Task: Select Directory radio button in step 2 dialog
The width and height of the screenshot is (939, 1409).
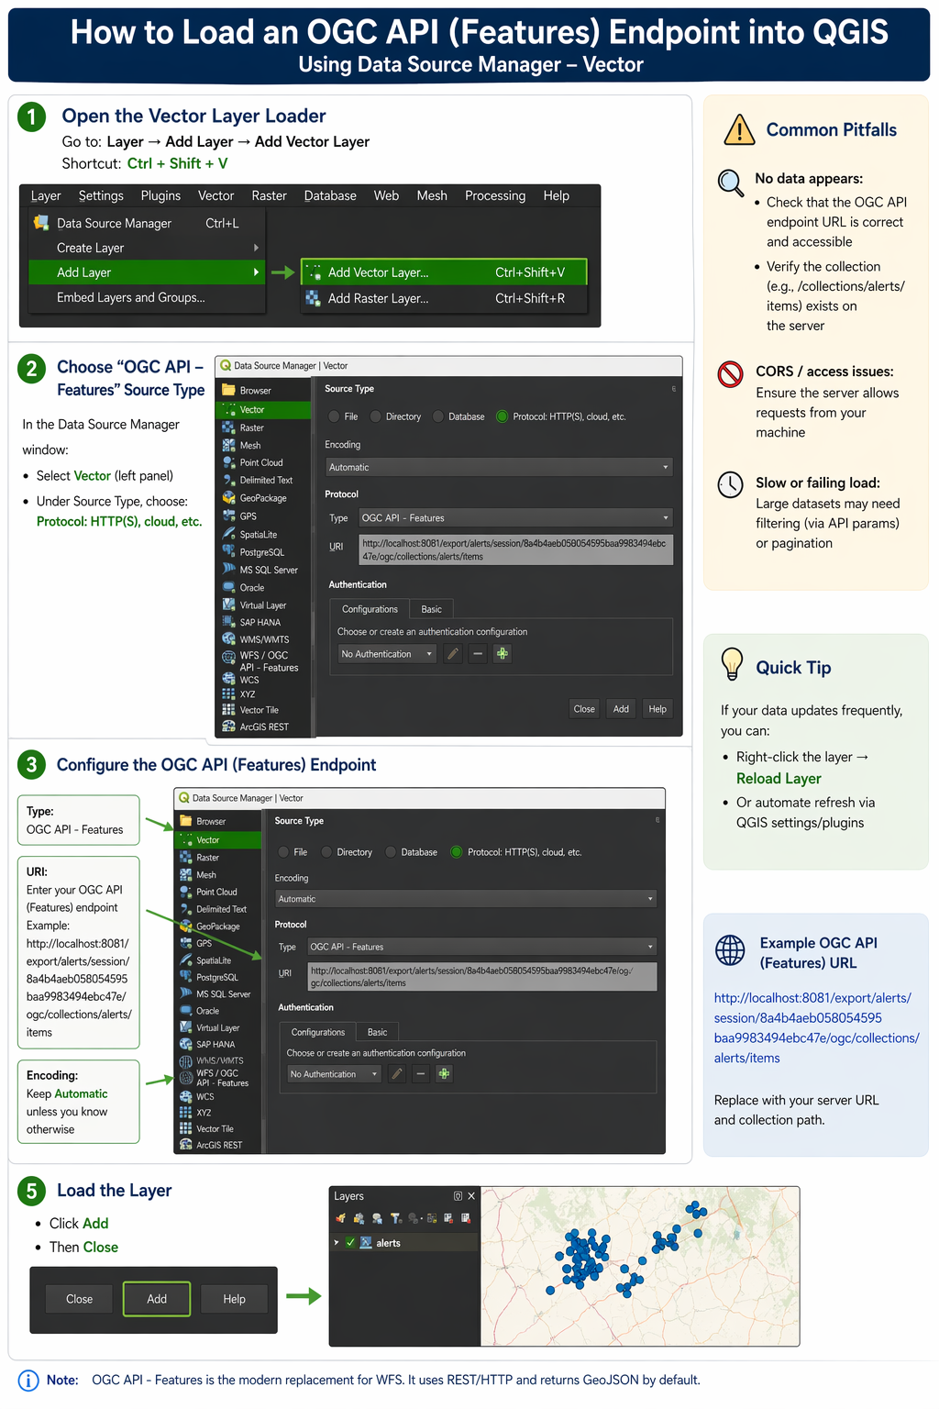Action: tap(376, 416)
